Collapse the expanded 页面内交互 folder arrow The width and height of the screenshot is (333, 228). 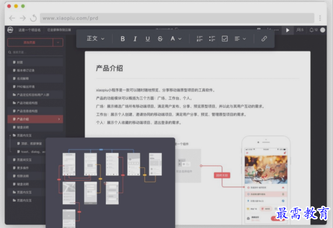(10, 135)
